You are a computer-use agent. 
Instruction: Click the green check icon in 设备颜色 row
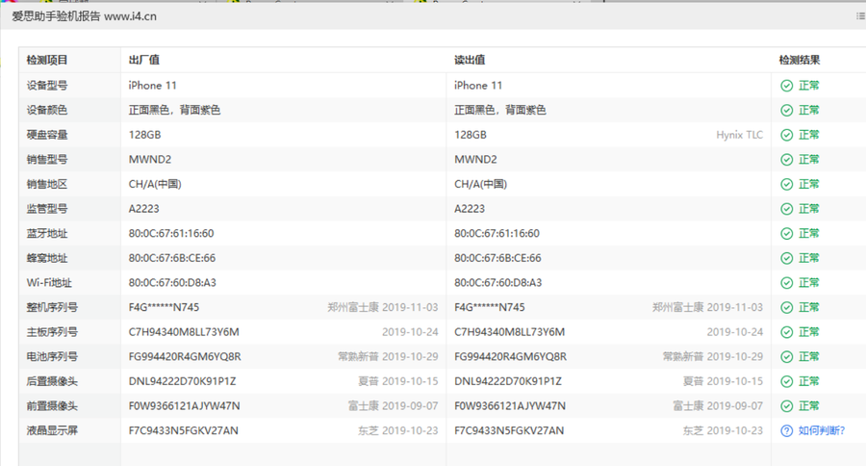786,110
